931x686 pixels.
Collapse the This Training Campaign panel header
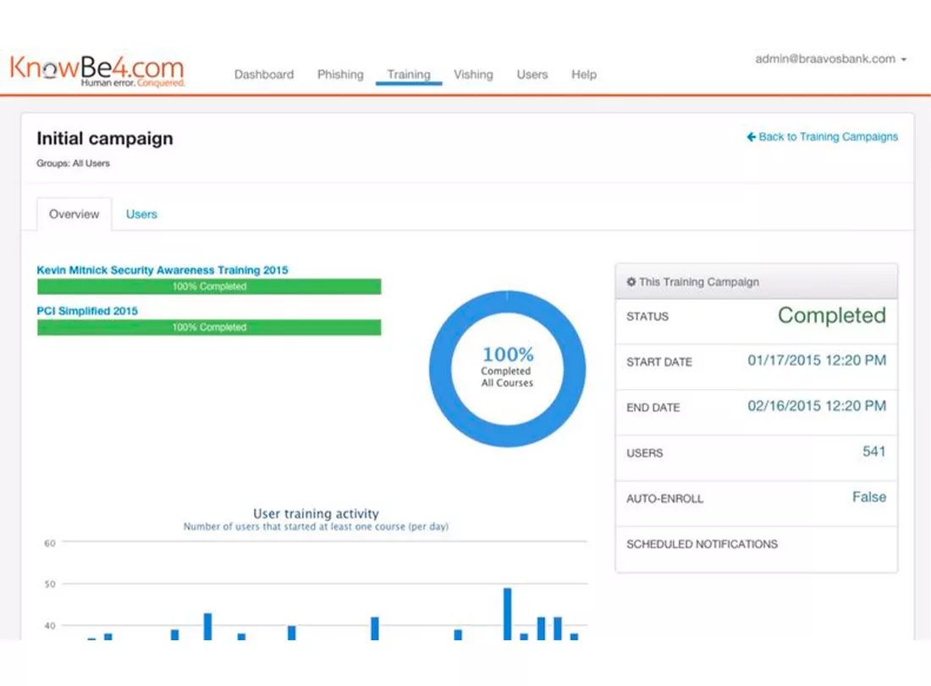point(702,282)
